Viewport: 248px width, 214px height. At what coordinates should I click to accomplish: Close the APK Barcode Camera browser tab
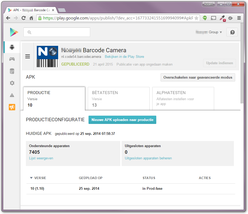53,10
